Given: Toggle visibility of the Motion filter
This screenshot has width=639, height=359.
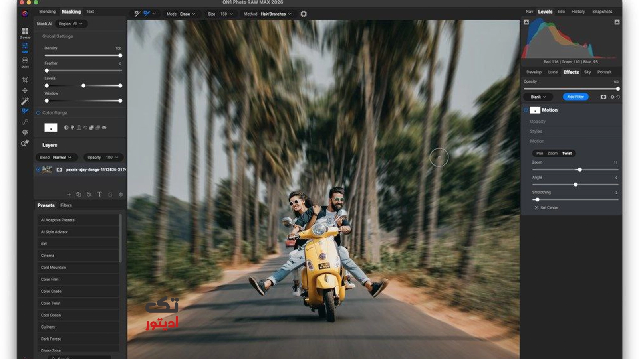Looking at the screenshot, I should point(526,110).
